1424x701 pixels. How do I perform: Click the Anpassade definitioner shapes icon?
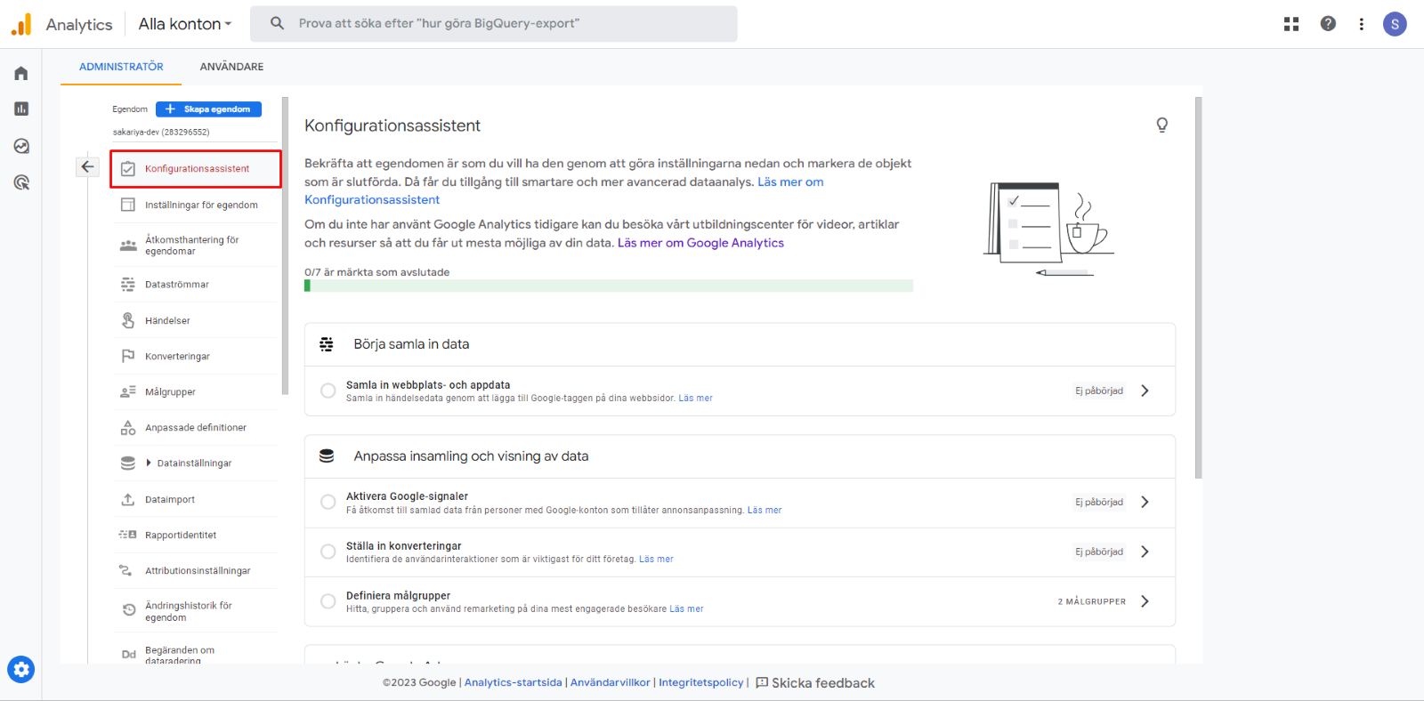click(x=128, y=428)
